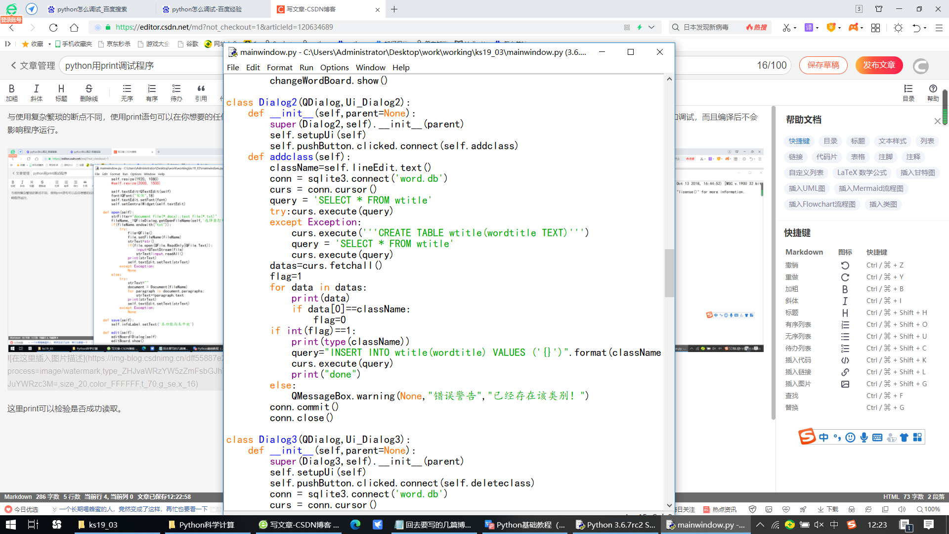Insert an unordered list (无序) in the editor
The image size is (949, 534).
click(127, 92)
